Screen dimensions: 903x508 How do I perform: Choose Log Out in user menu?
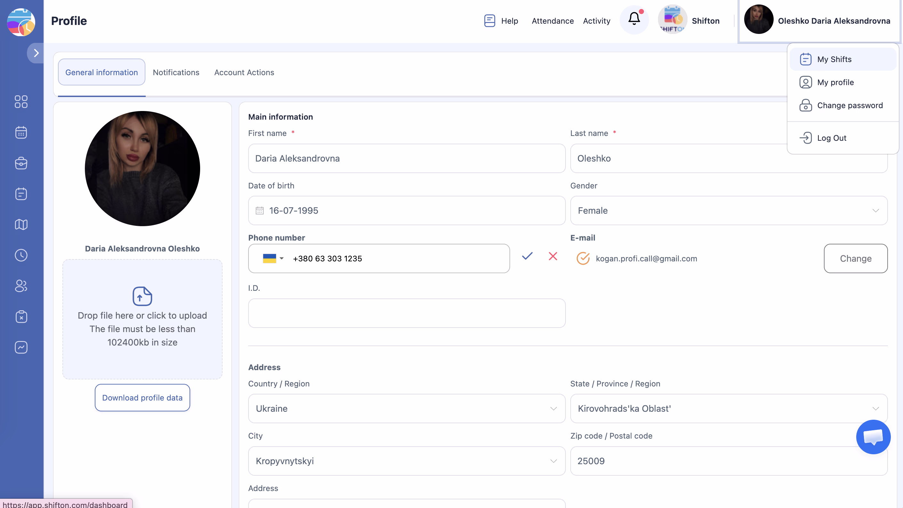tap(831, 138)
